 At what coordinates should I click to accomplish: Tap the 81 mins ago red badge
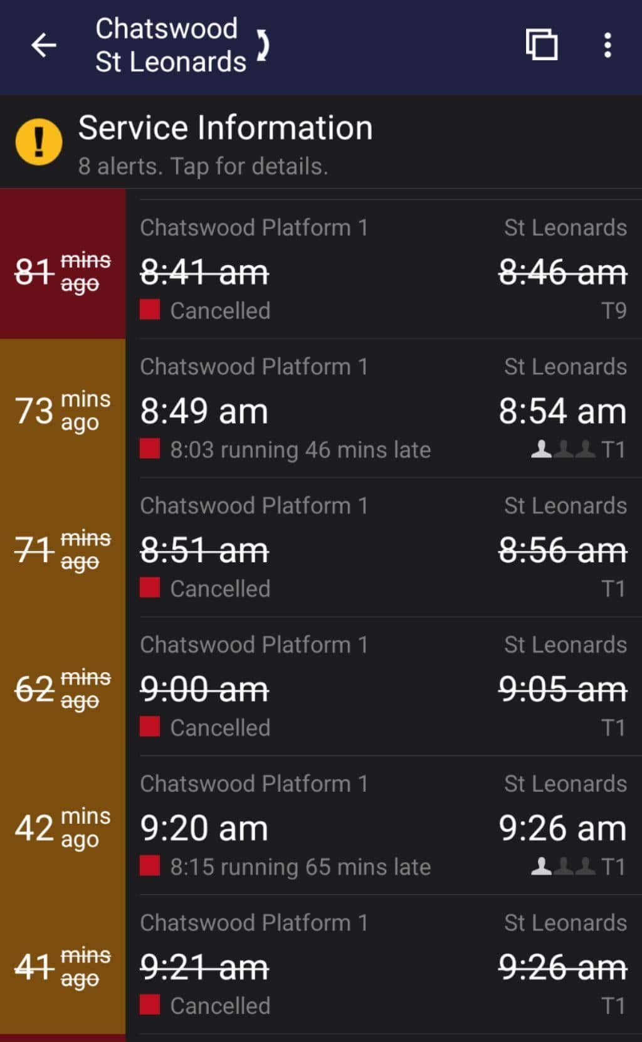tap(63, 271)
